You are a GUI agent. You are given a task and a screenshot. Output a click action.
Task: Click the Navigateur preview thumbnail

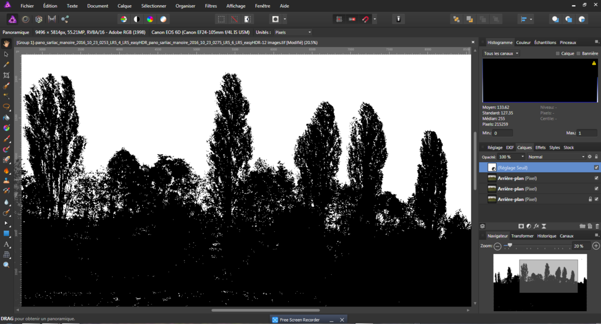[x=540, y=282]
